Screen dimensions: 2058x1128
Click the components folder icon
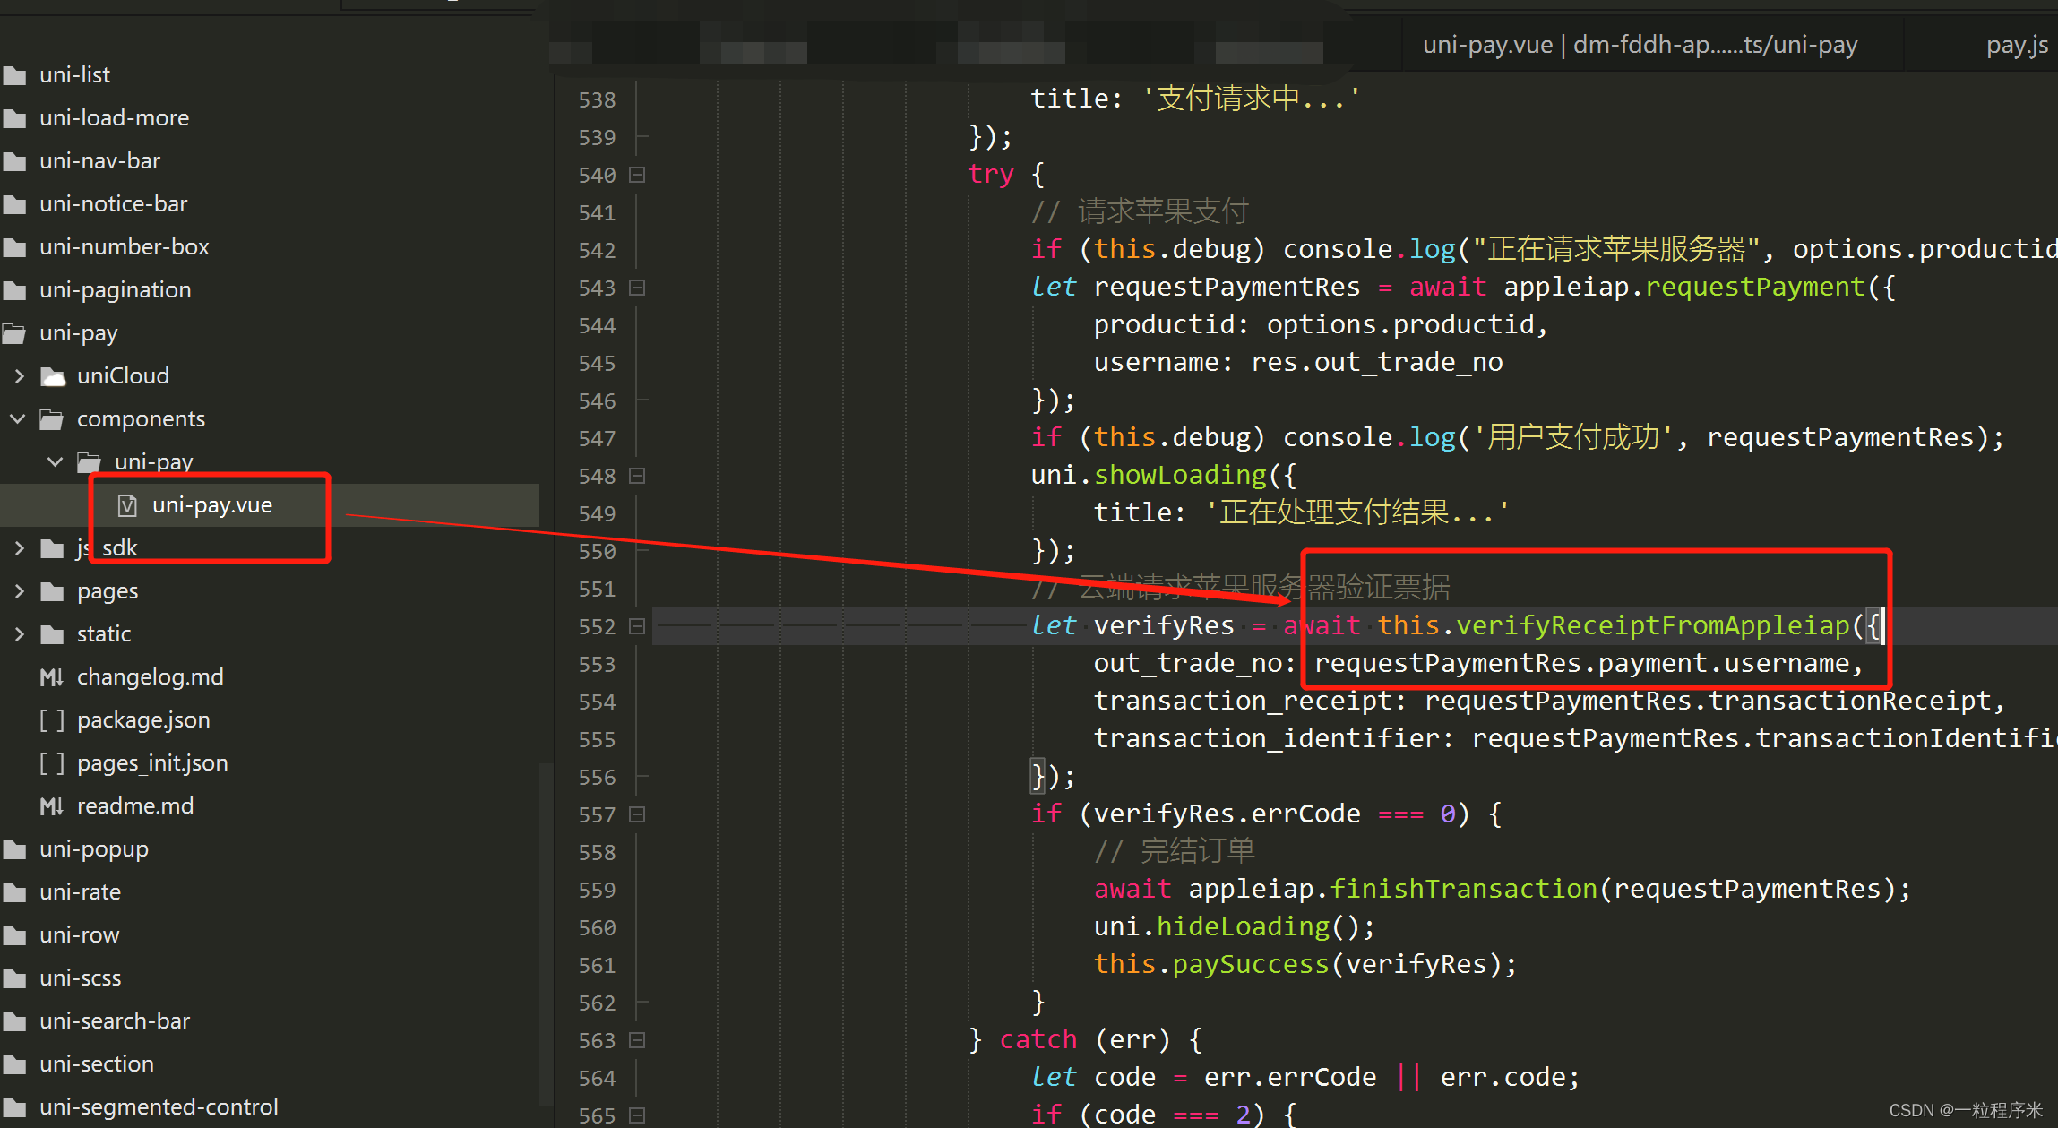53,419
